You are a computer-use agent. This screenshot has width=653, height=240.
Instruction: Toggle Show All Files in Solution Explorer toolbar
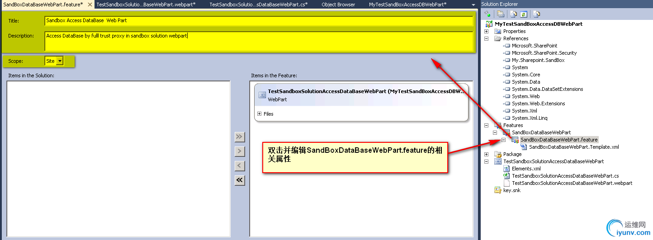pos(514,14)
